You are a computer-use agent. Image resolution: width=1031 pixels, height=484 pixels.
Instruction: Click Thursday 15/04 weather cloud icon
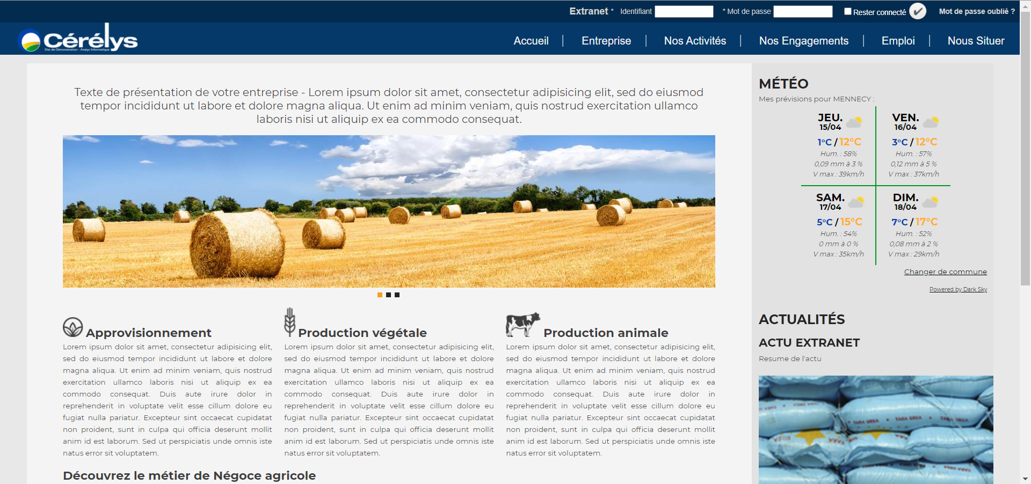tap(854, 122)
